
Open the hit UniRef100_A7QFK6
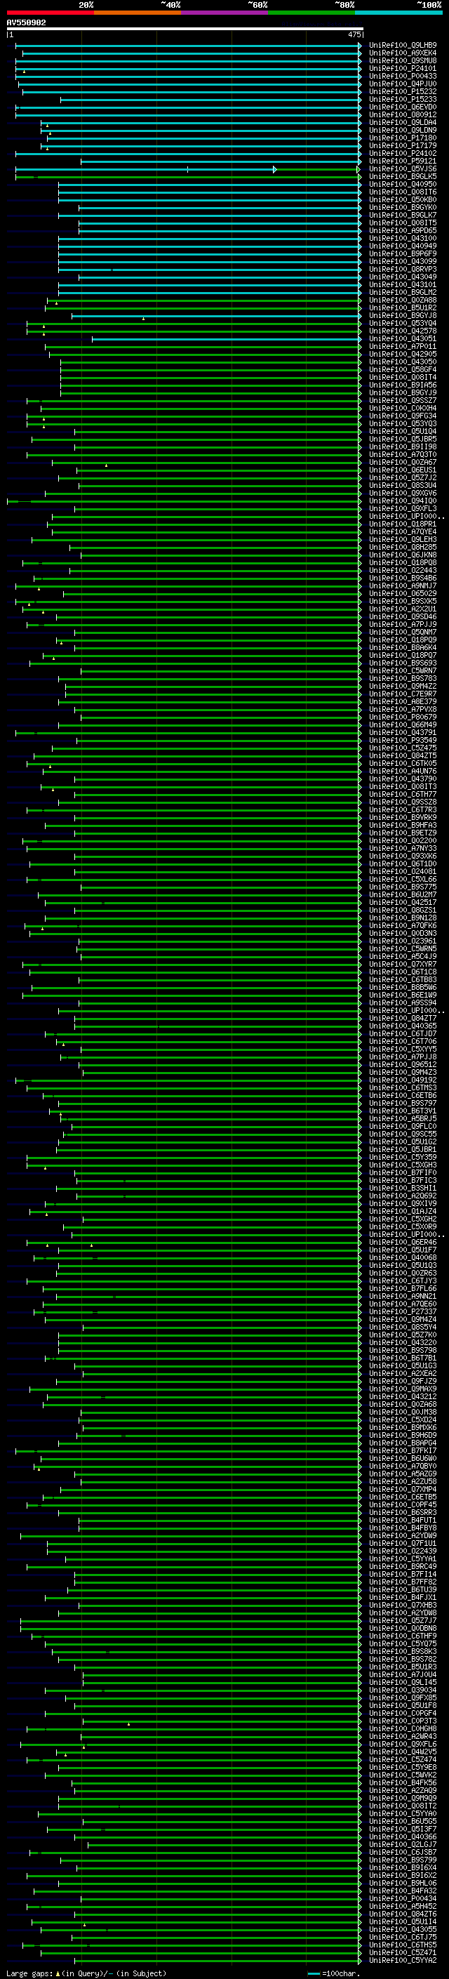point(402,926)
